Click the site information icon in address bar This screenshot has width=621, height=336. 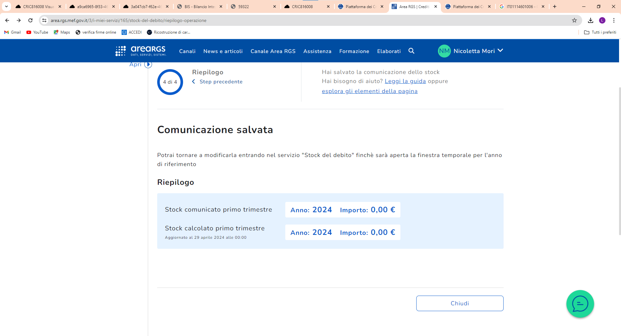click(44, 20)
